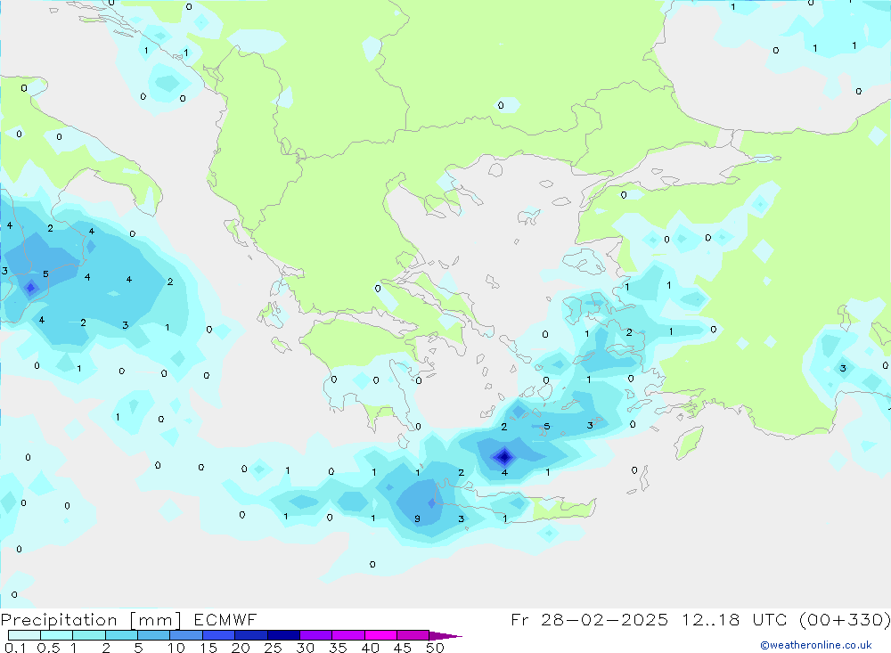Click the 1–2 mm legend color segment
This screenshot has width=891, height=653.
pyautogui.click(x=88, y=635)
